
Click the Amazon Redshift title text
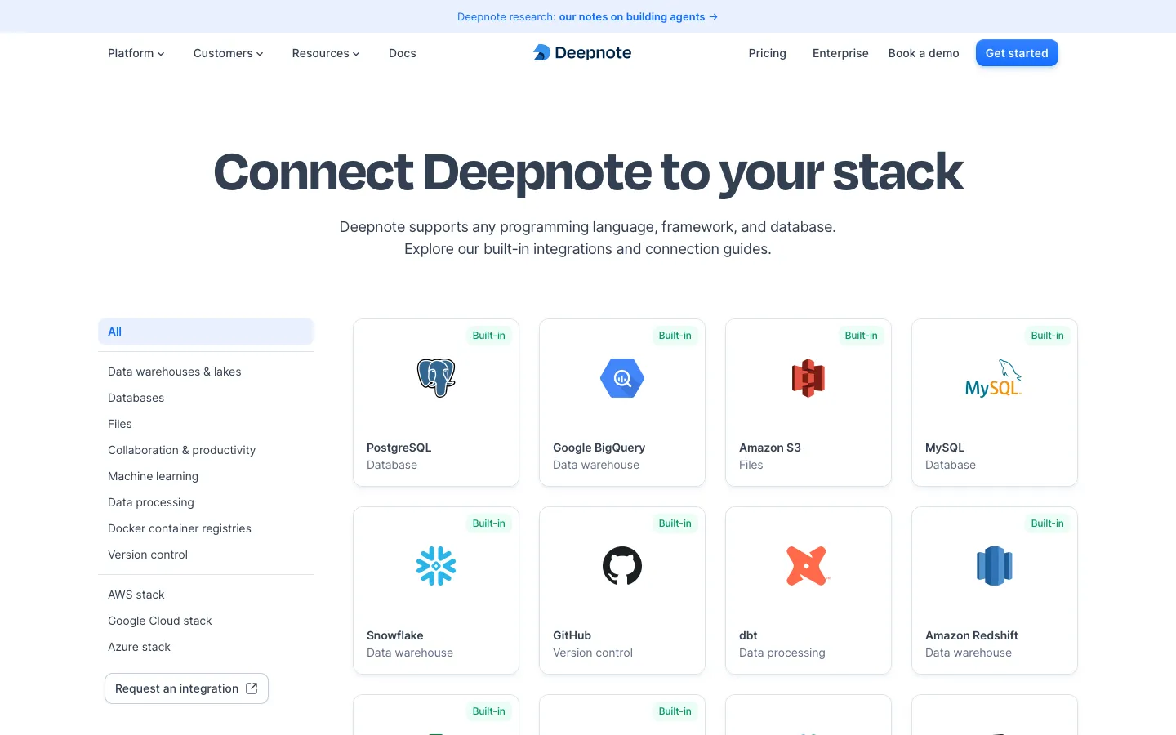tap(972, 635)
